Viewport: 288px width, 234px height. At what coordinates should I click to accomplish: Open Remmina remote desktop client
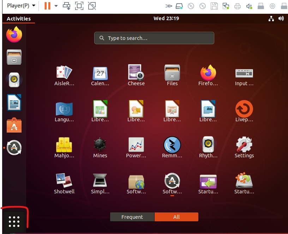pos(172,145)
